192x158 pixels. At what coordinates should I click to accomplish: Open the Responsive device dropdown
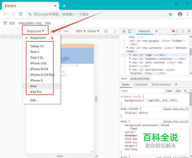coord(36,31)
